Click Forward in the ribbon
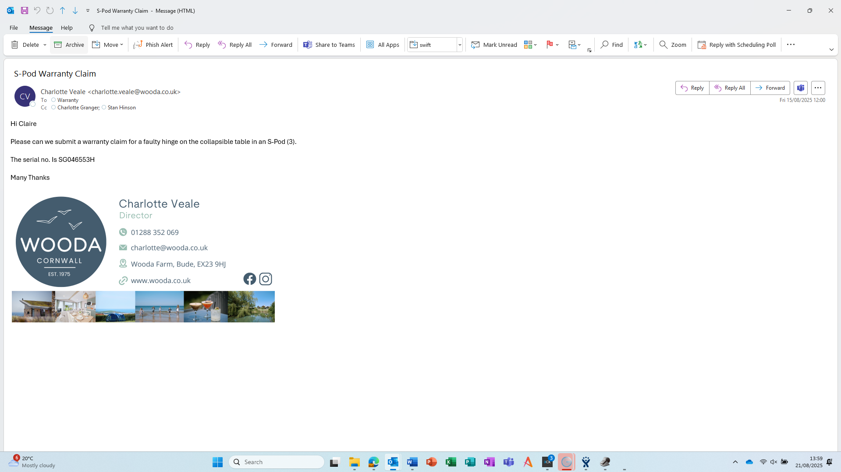This screenshot has height=472, width=841. coord(276,45)
